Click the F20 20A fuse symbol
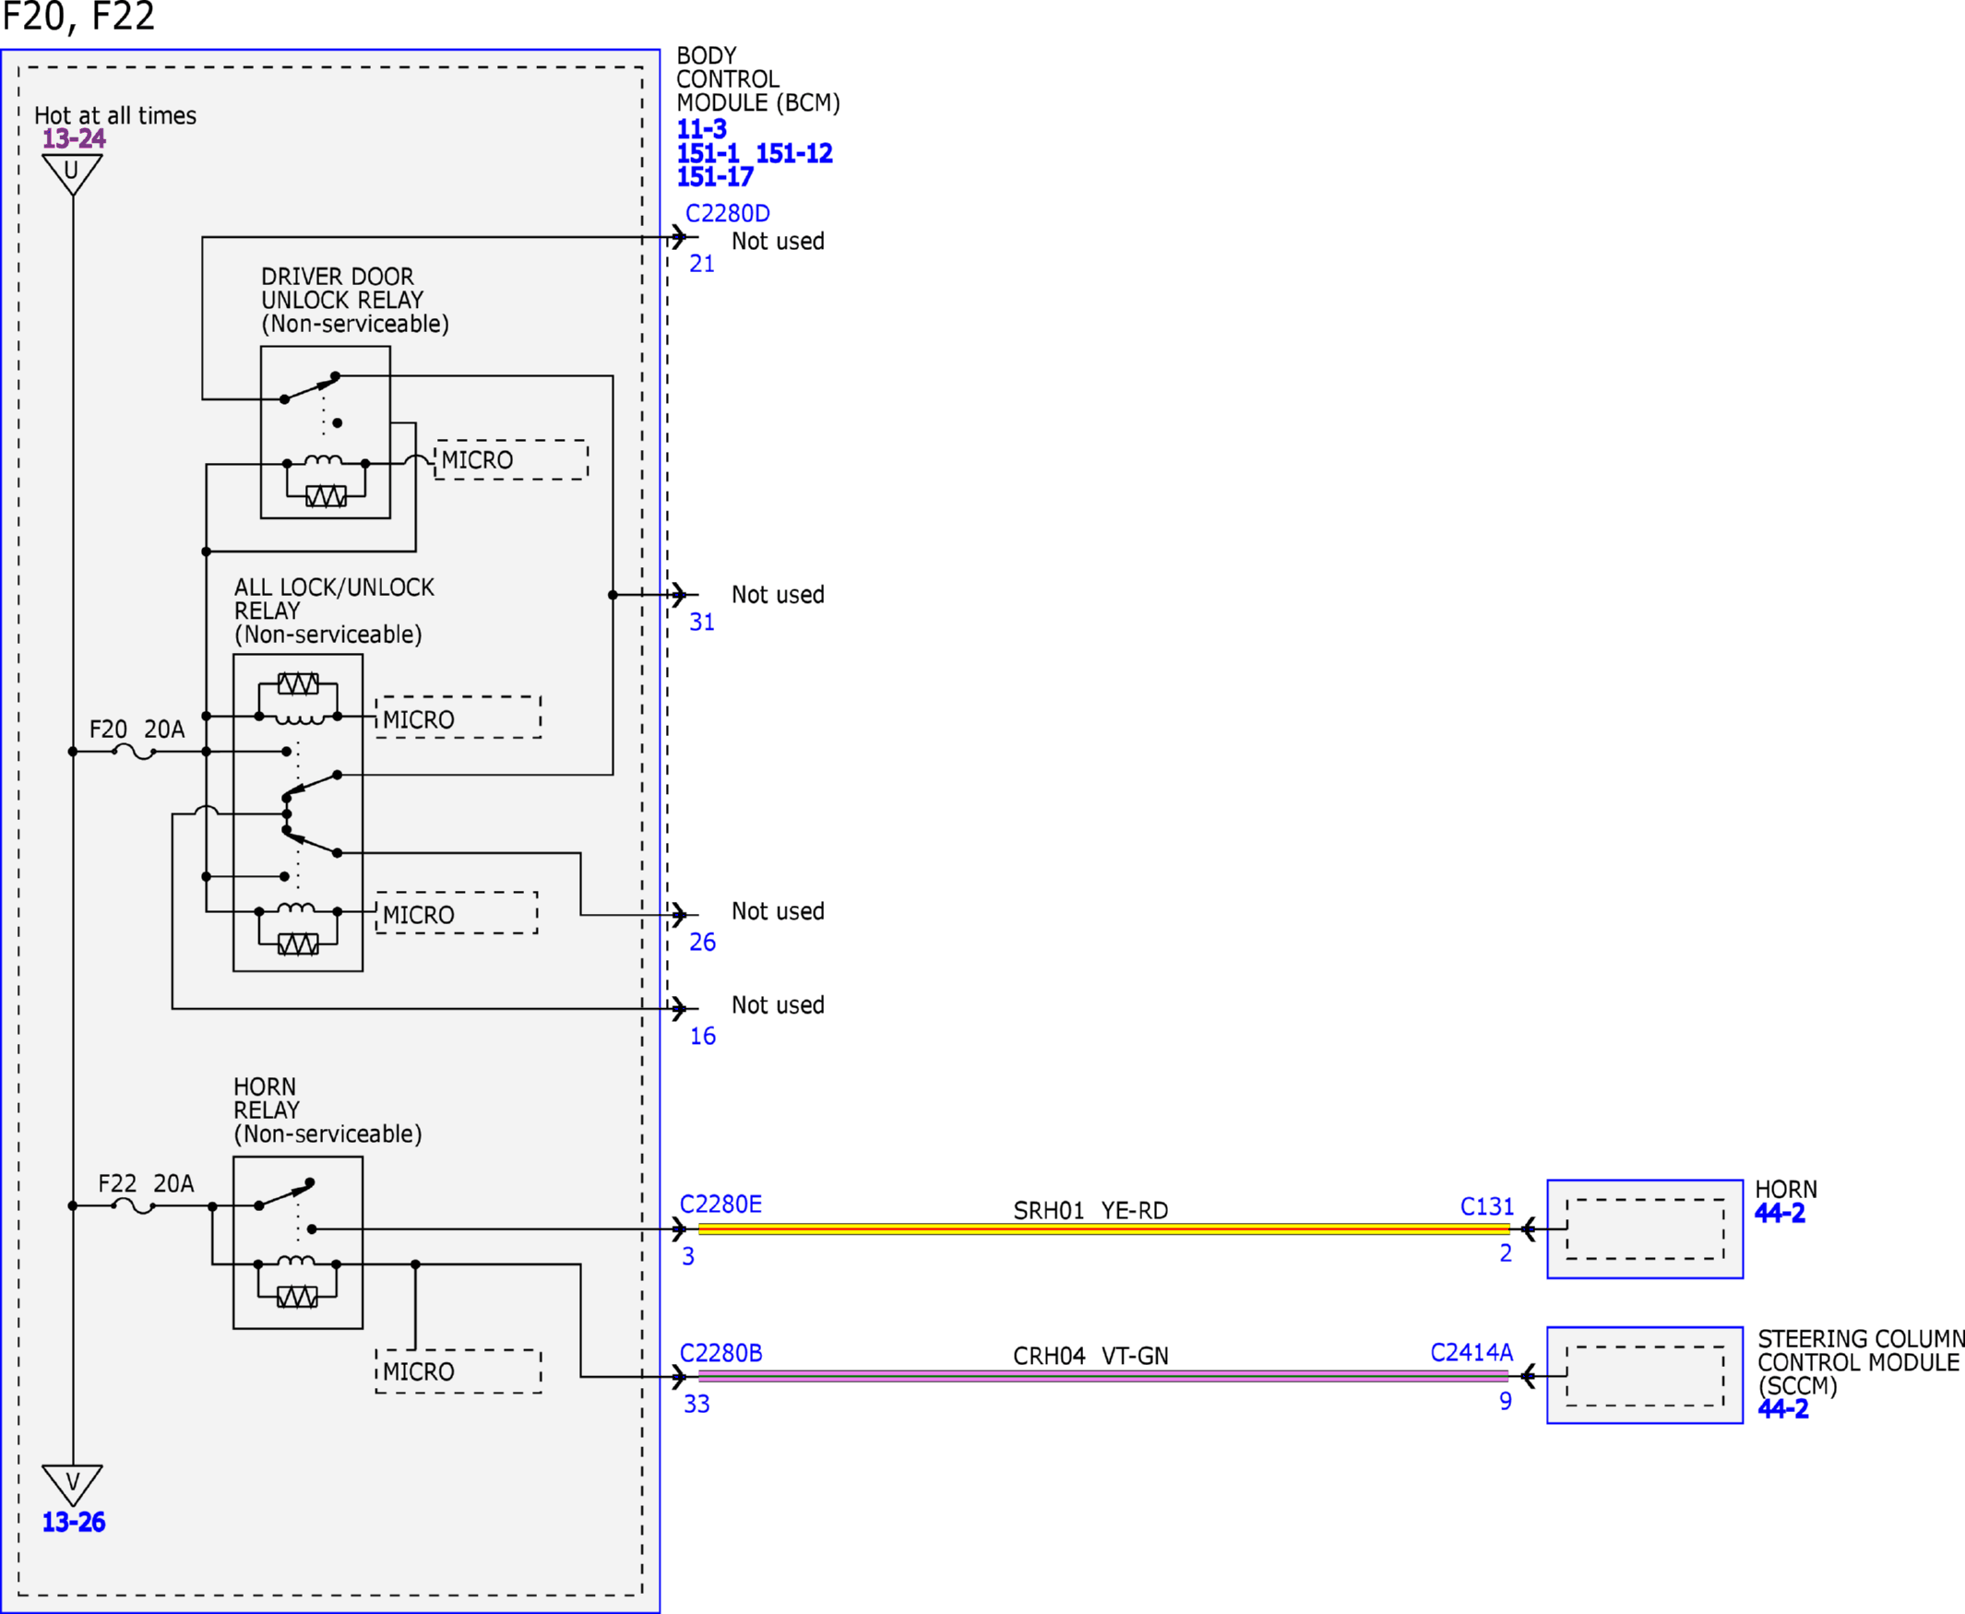Viewport: 1965px width, 1614px height. [x=135, y=752]
